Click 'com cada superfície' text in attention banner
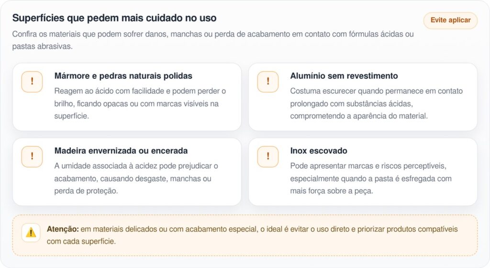The height and width of the screenshot is (268, 490). click(x=81, y=241)
